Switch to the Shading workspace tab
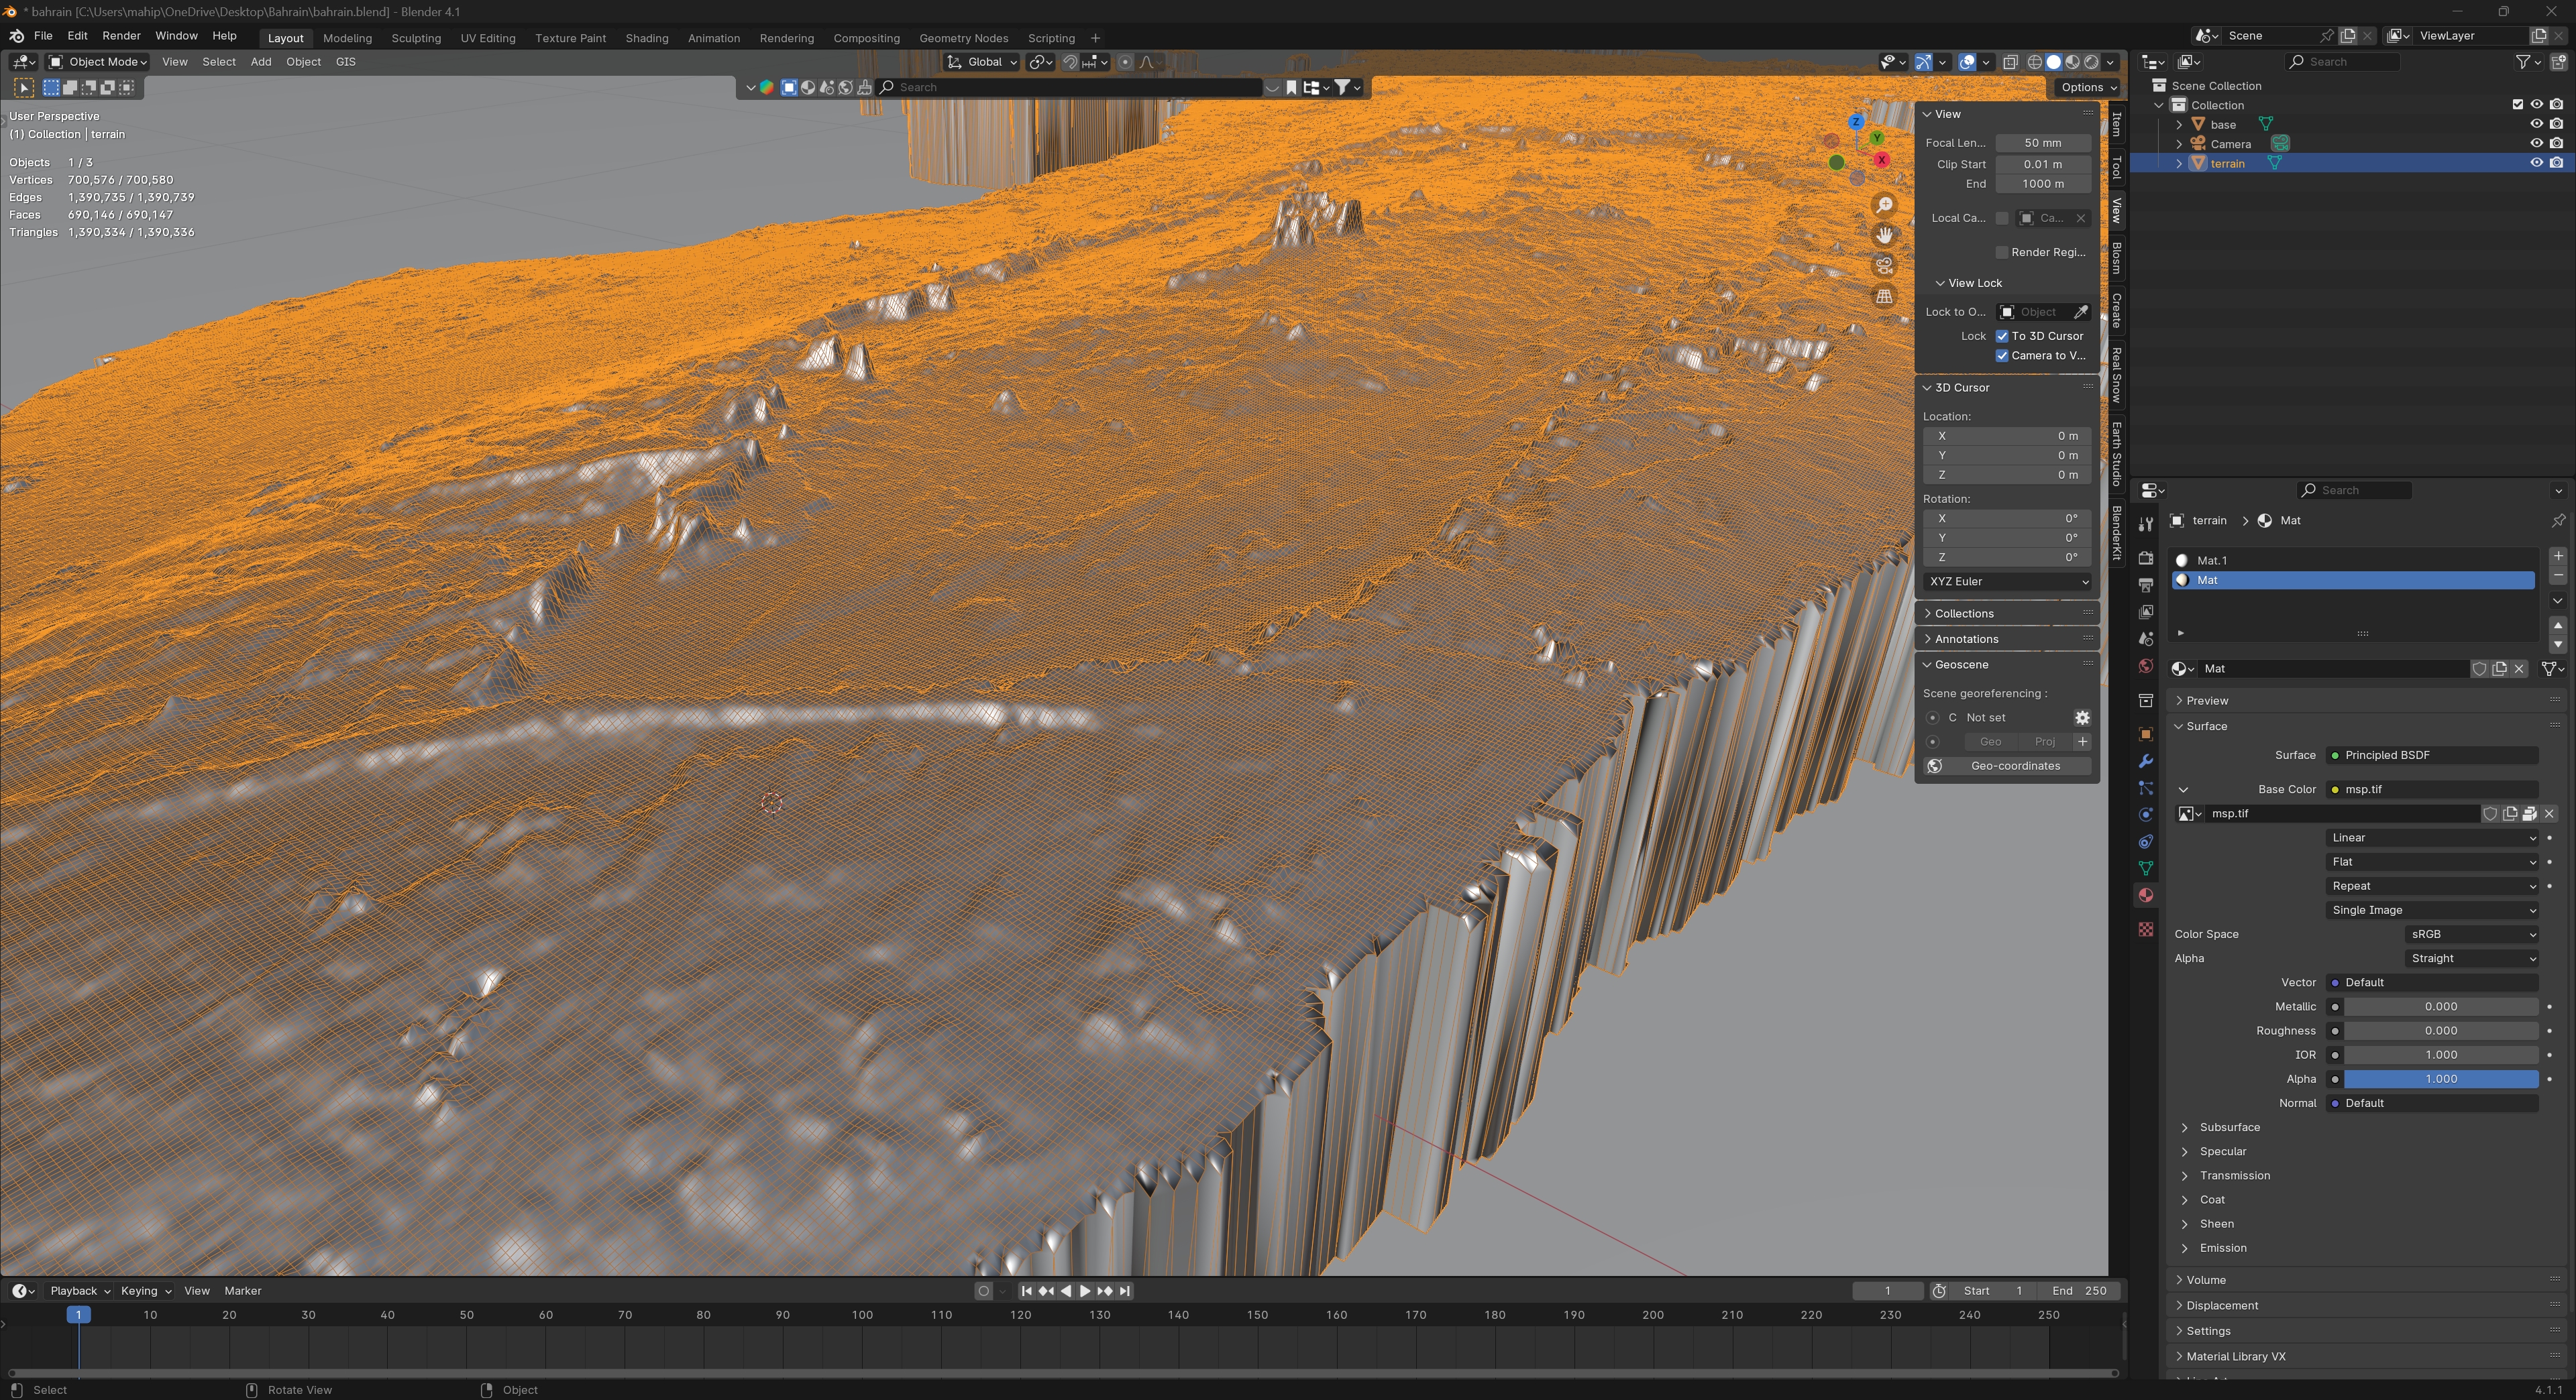The image size is (2576, 1400). (x=646, y=38)
